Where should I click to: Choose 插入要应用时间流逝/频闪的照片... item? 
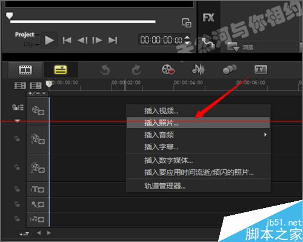click(x=198, y=172)
